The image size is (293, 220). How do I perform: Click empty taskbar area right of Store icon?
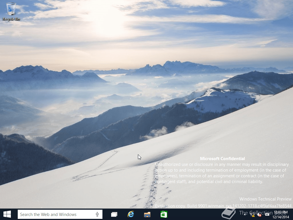coord(195,214)
